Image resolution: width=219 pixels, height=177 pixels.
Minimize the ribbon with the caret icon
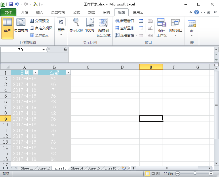point(190,12)
